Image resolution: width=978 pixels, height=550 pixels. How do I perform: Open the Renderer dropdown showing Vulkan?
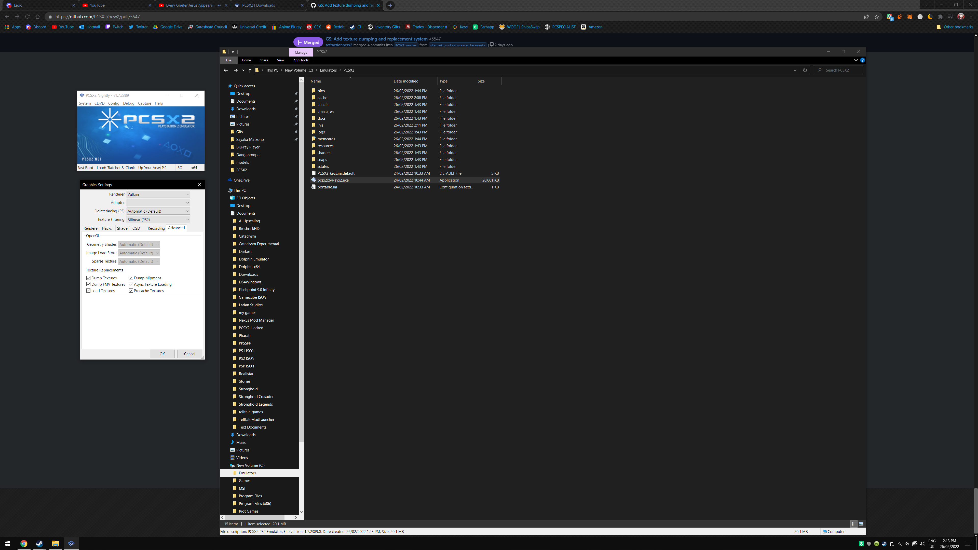click(158, 194)
